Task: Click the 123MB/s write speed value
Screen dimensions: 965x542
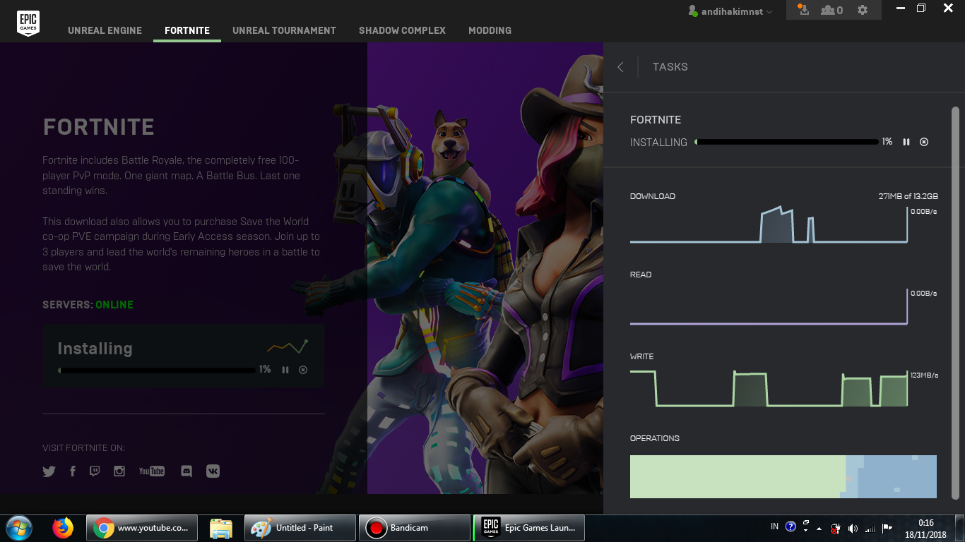Action: click(925, 375)
